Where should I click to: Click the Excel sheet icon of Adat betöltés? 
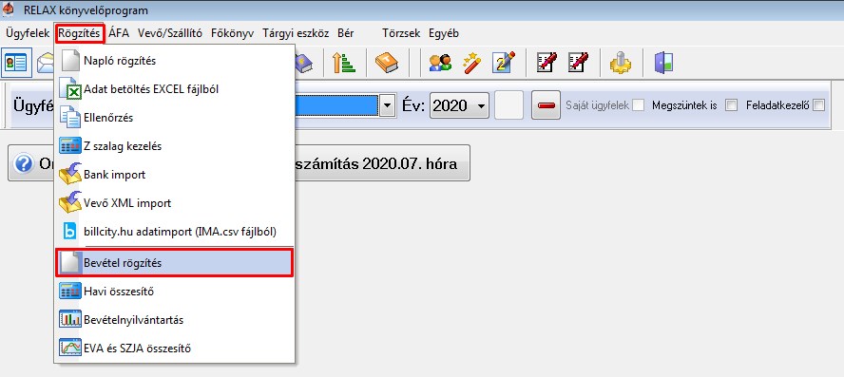(x=70, y=88)
